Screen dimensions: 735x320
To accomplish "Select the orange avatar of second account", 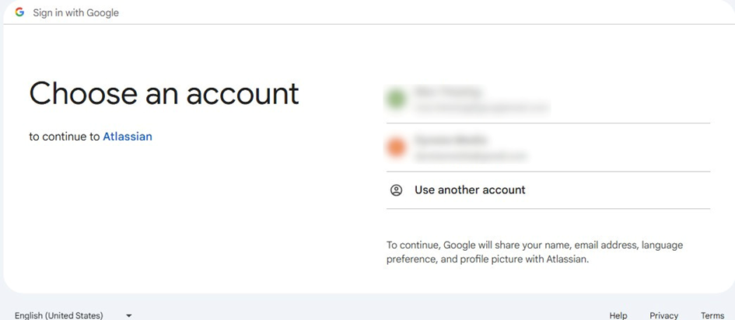I will 396,148.
